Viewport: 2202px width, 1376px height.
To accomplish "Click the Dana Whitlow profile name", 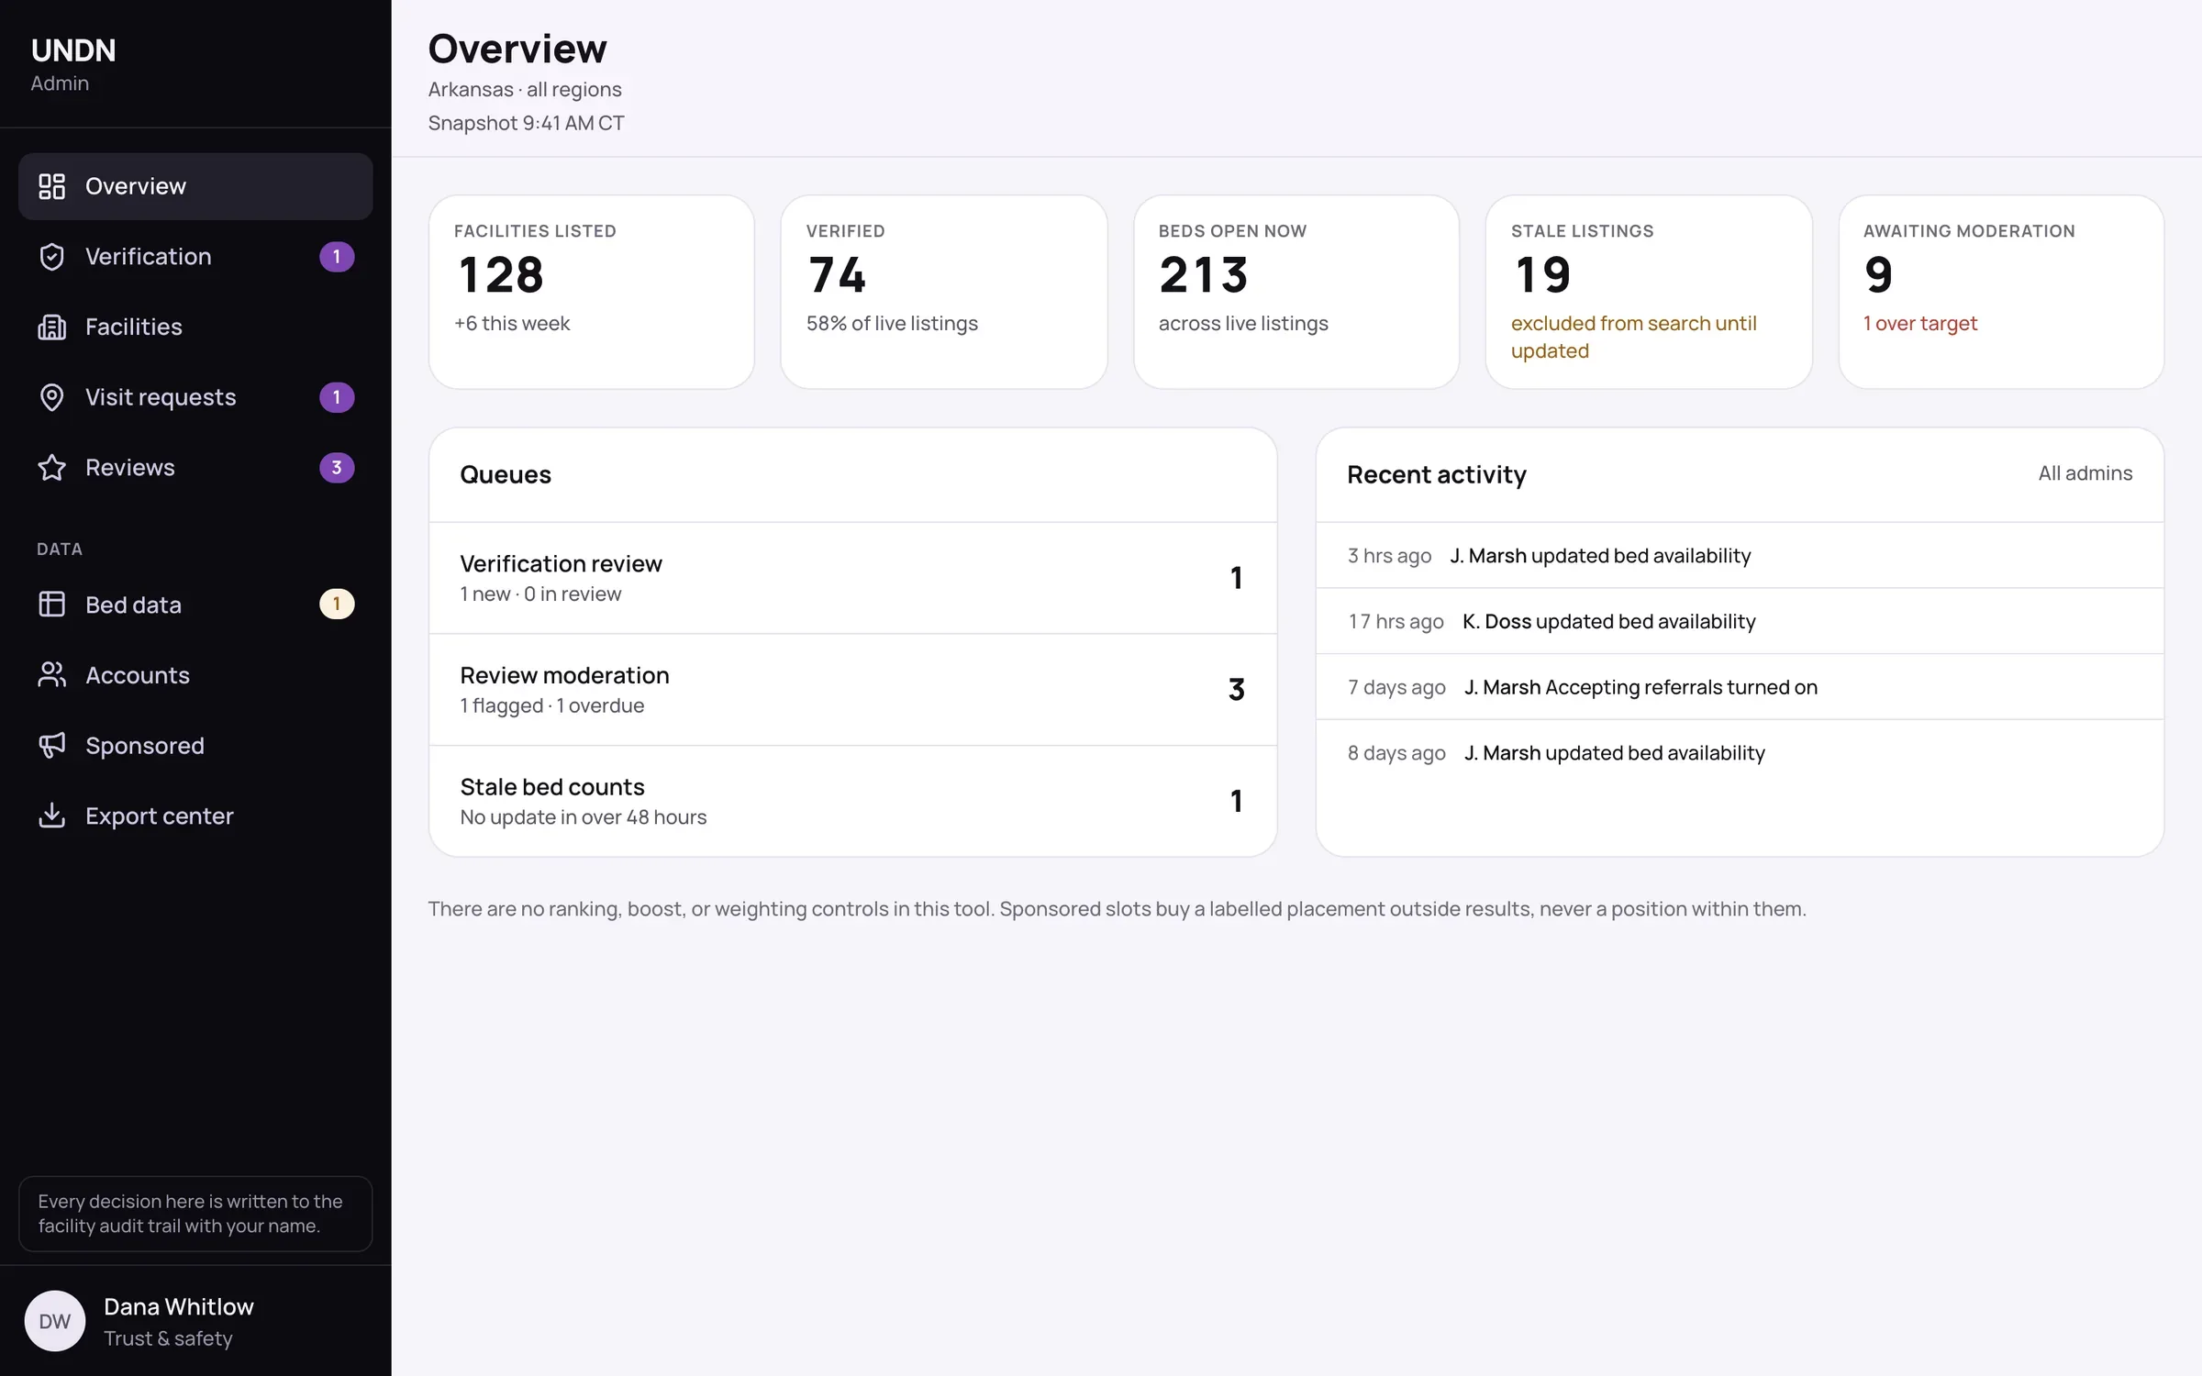I will click(x=179, y=1306).
